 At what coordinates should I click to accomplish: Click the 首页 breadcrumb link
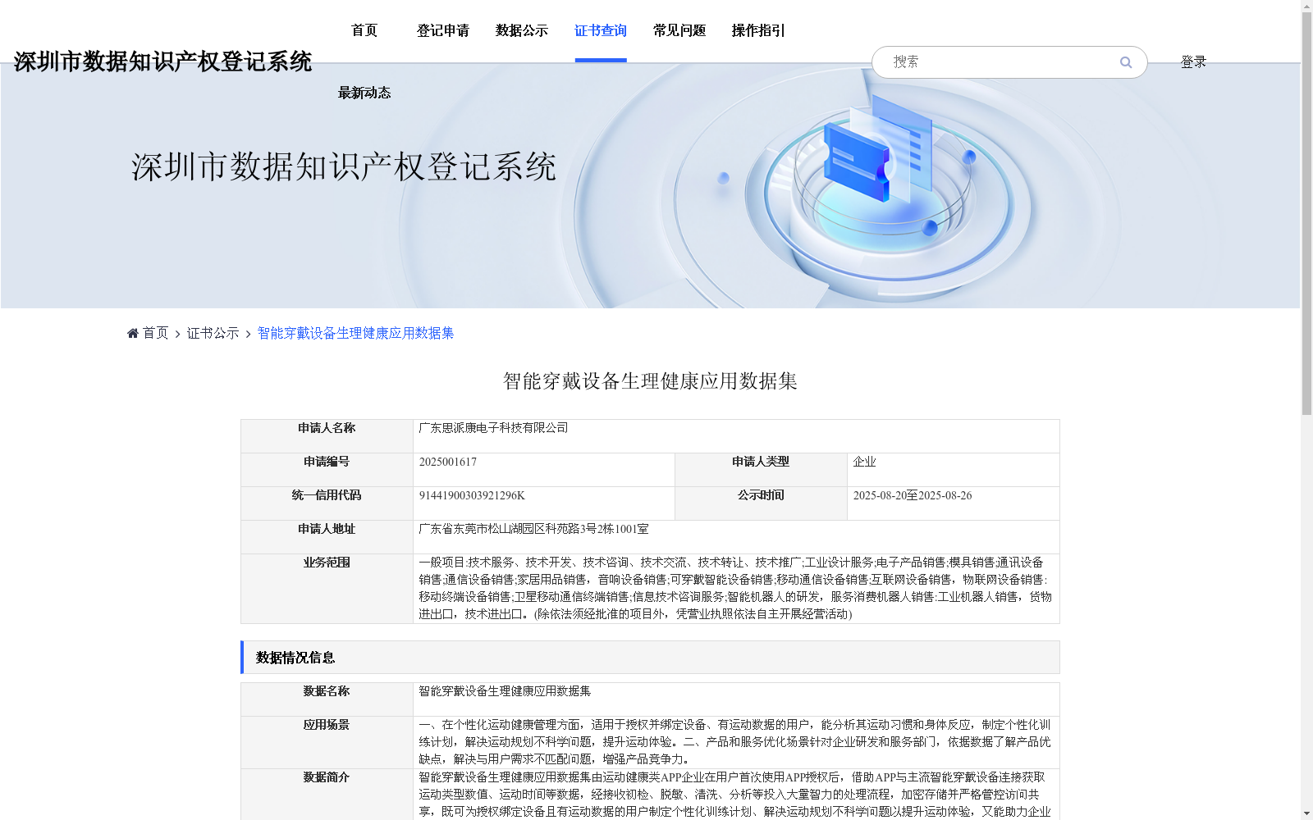(x=155, y=333)
